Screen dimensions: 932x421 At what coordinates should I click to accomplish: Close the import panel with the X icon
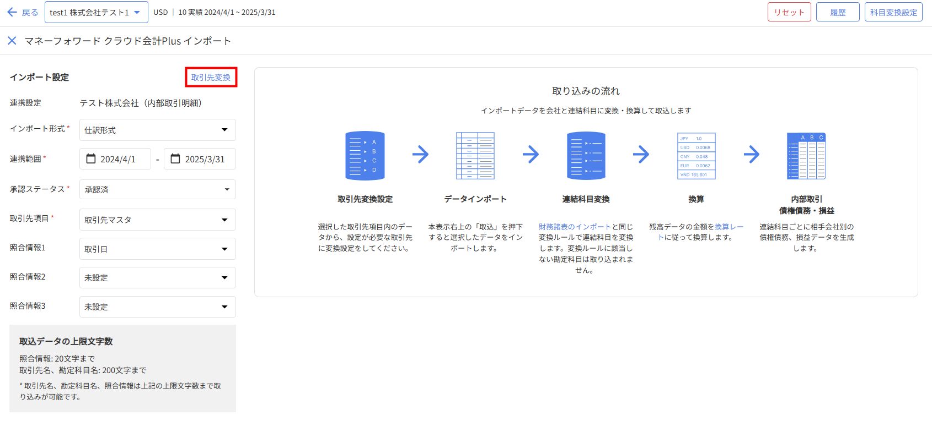coord(12,41)
